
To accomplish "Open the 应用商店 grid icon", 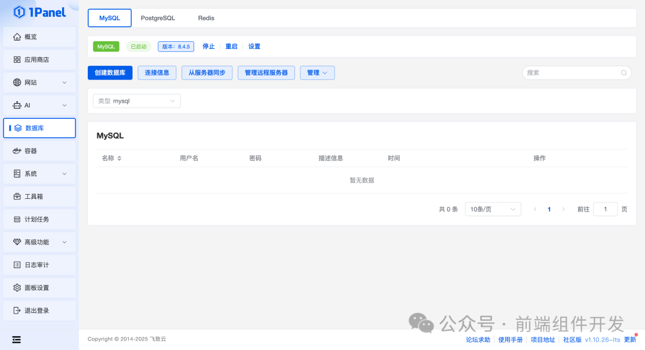I will coord(17,60).
